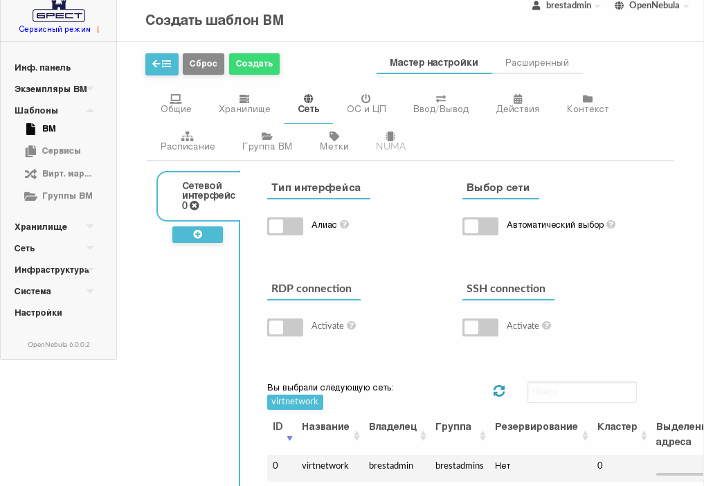Viewport: 704px width, 486px height.
Task: Switch to the Расширенный tab
Action: tap(536, 63)
